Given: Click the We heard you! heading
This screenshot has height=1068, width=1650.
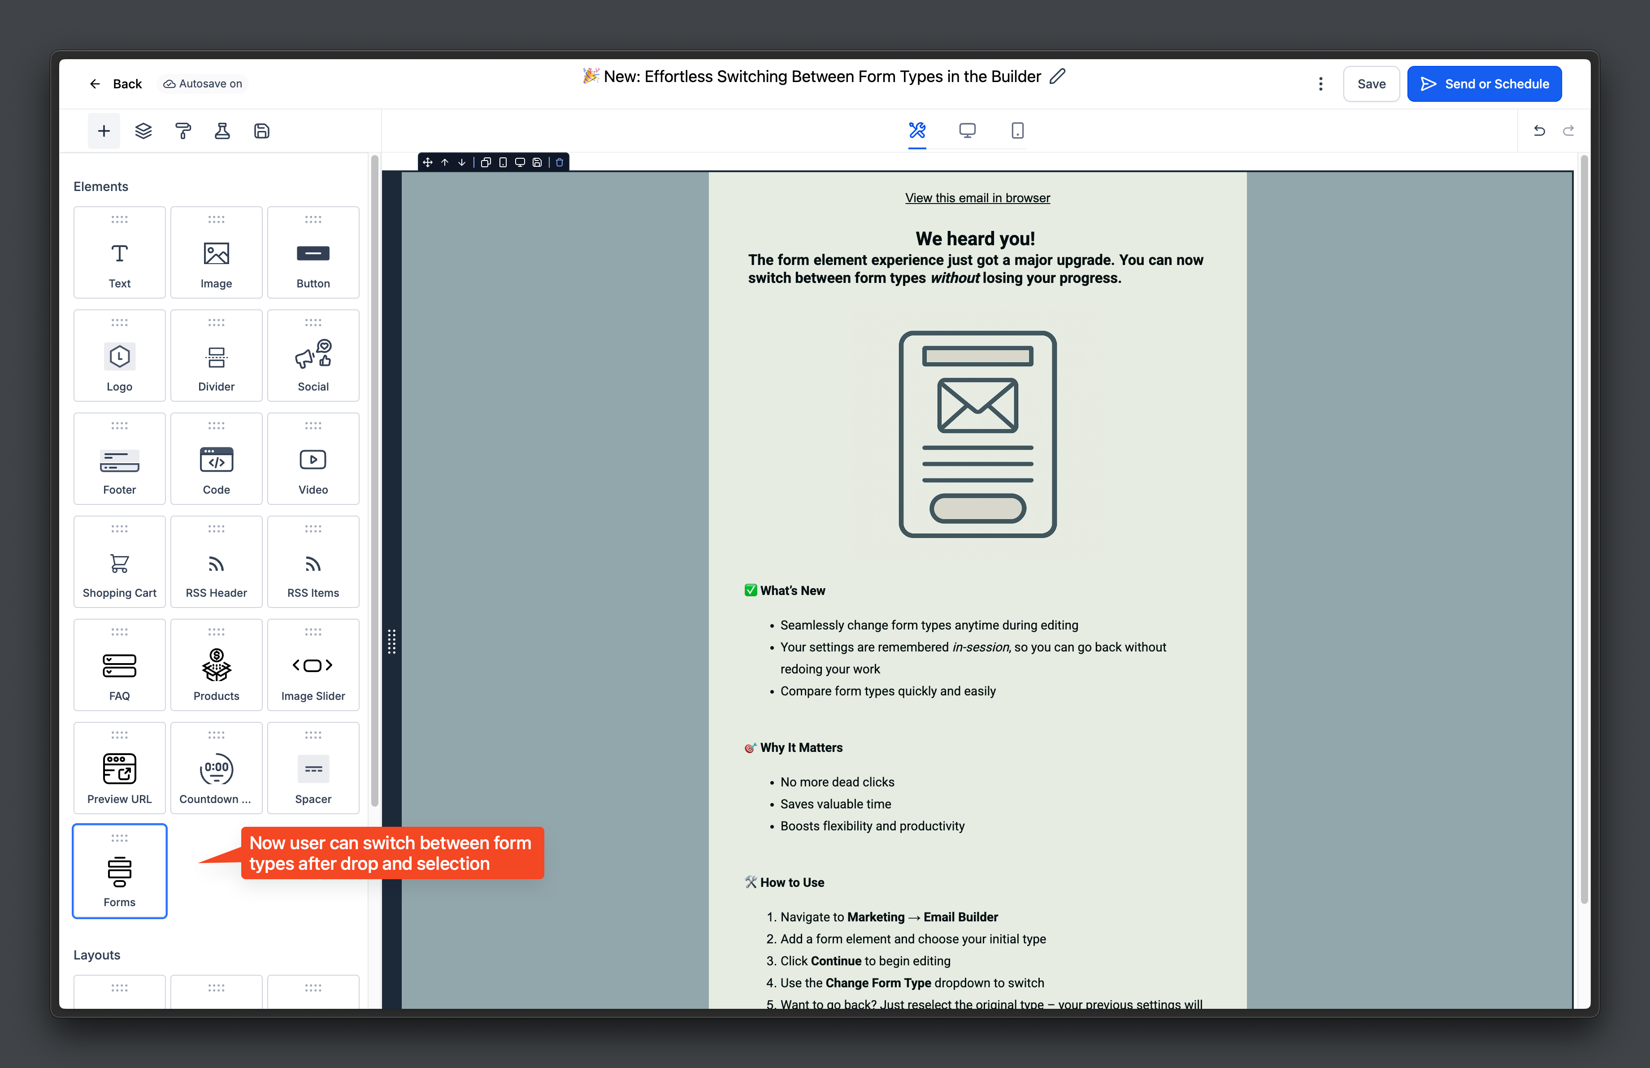Looking at the screenshot, I should (x=975, y=239).
